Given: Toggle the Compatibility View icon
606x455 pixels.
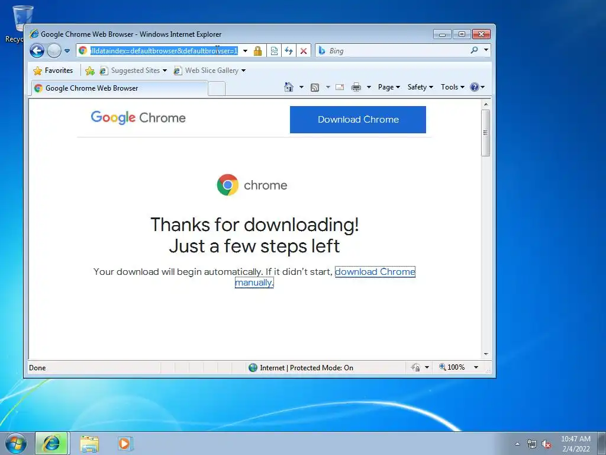Looking at the screenshot, I should pos(274,51).
